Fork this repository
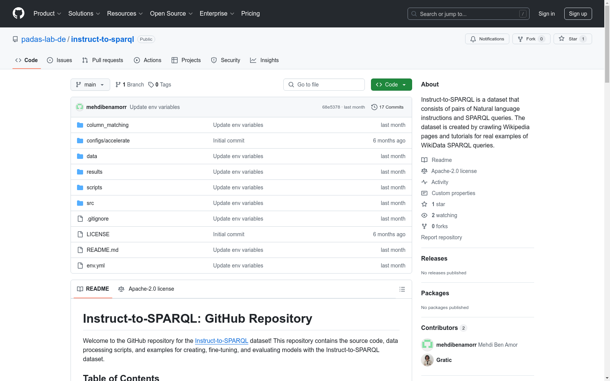610x381 pixels. coord(531,39)
